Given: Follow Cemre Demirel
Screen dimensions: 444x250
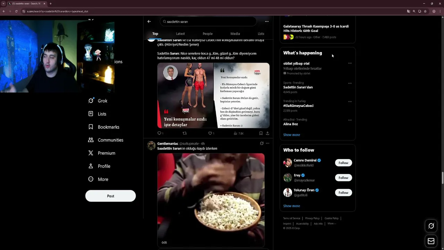Looking at the screenshot, I should (343, 163).
